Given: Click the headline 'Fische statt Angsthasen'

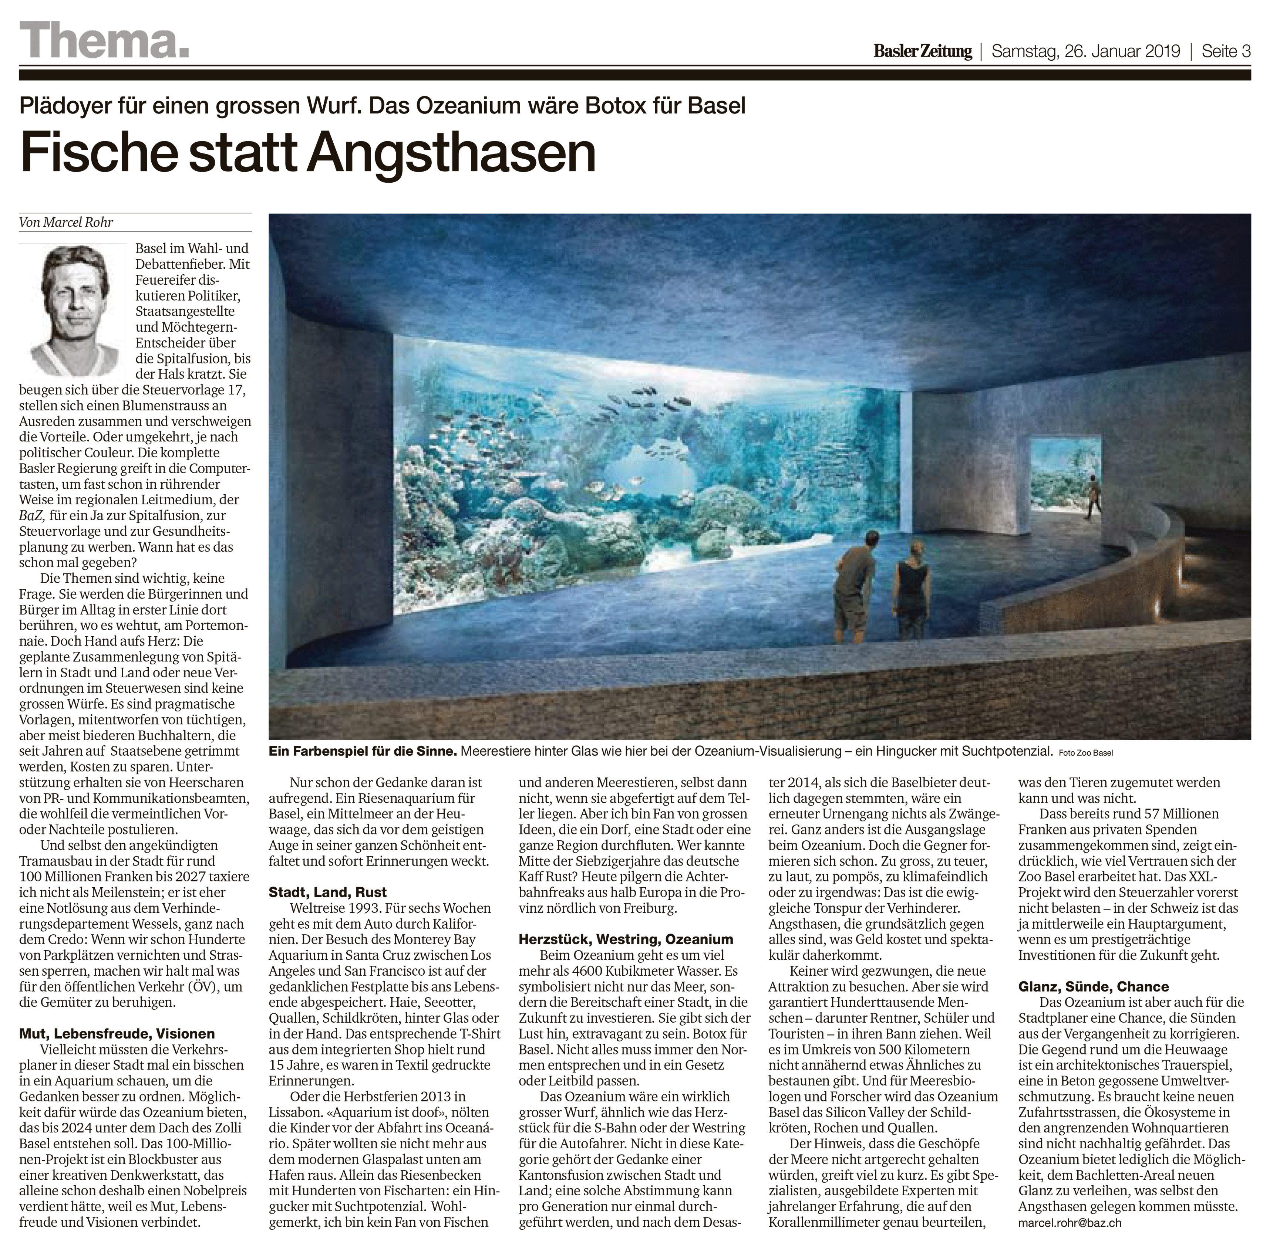Looking at the screenshot, I should coord(308,153).
